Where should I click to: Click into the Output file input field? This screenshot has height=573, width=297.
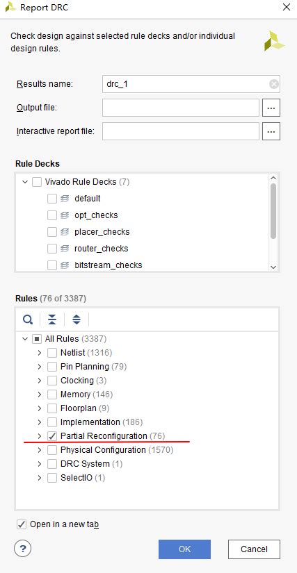[181, 108]
